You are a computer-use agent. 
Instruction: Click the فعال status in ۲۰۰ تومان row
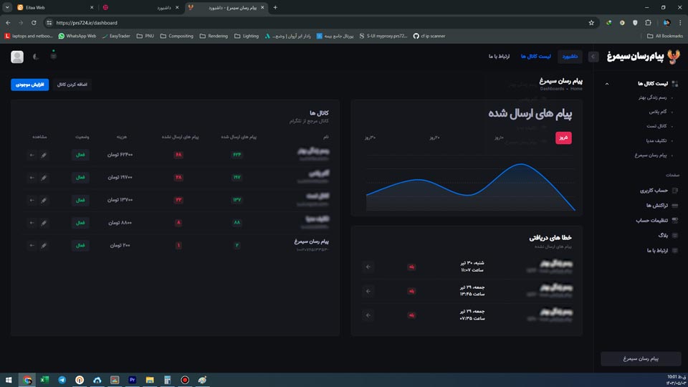tap(80, 245)
